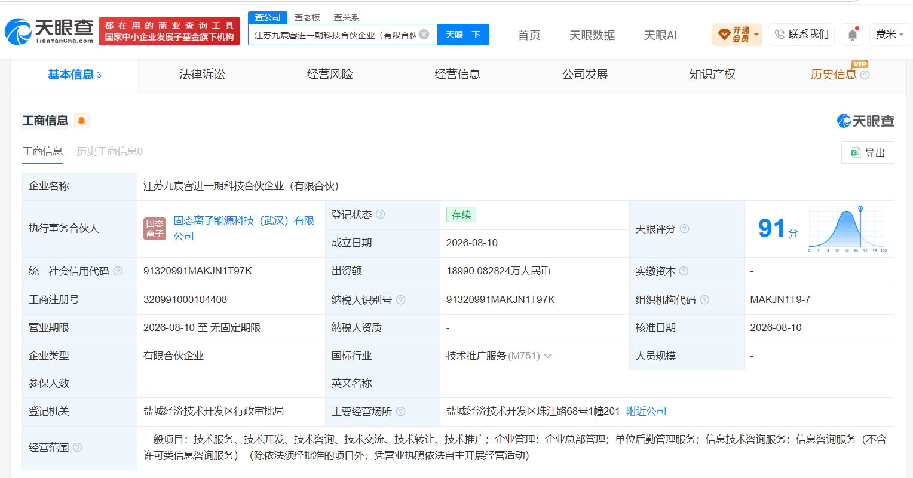913x478 pixels.
Task: Expand the 开通会员 dropdown arrow
Action: [756, 35]
